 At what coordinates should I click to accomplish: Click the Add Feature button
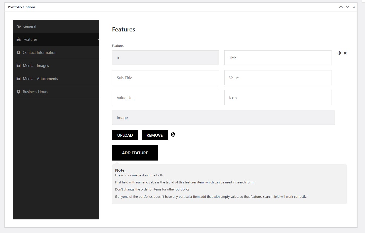click(135, 153)
